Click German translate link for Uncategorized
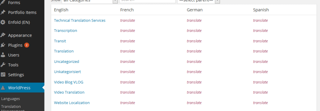 point(194,61)
